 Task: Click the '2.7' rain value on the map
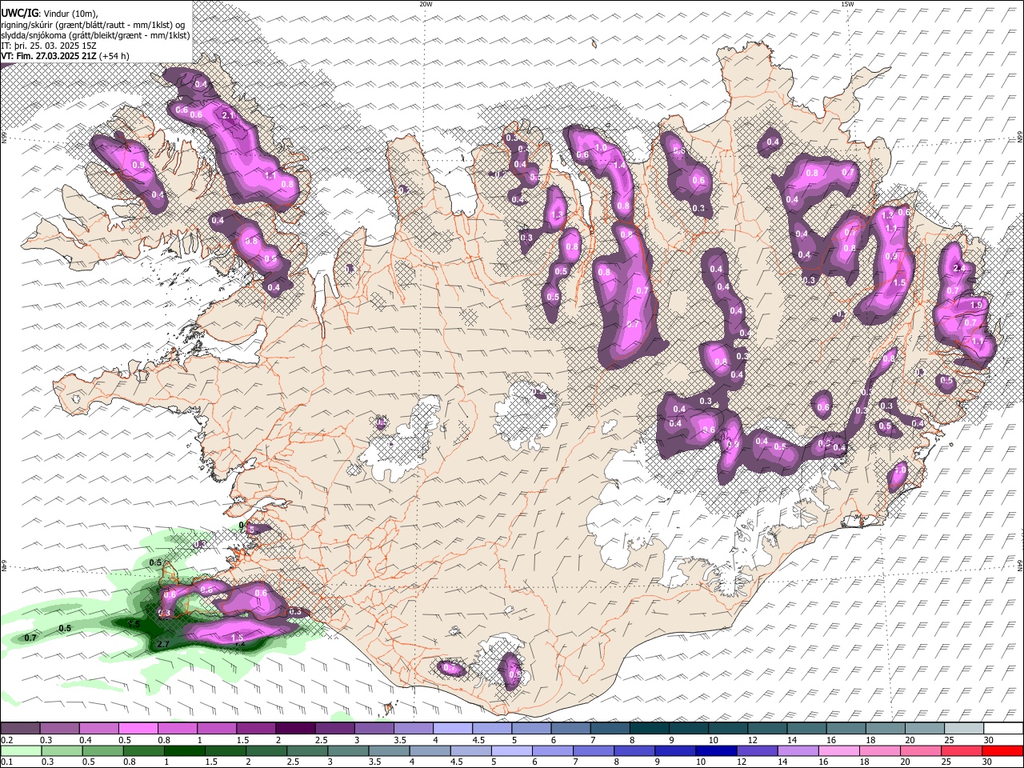tap(164, 643)
